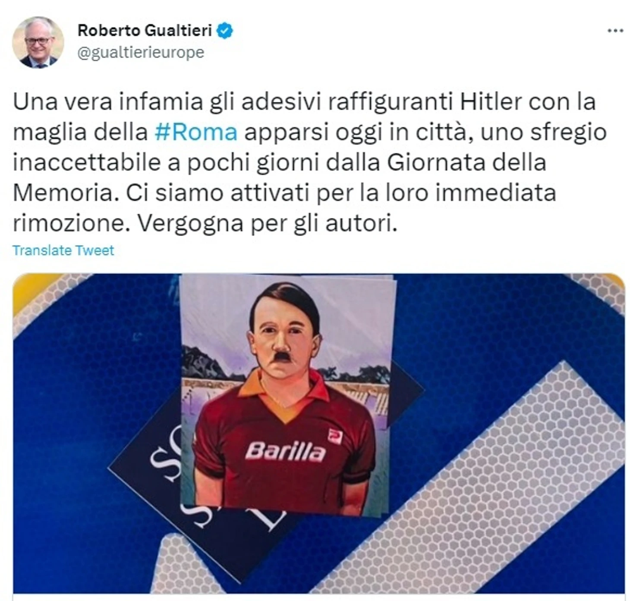
Task: Click the Roberto Gualtieri display name
Action: [145, 31]
